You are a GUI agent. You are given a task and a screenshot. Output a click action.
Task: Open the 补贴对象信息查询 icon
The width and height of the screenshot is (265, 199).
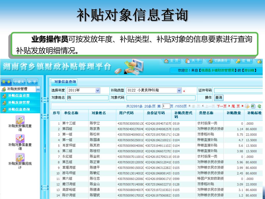[x=20, y=139]
